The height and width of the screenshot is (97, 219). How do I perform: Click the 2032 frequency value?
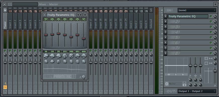65,52
